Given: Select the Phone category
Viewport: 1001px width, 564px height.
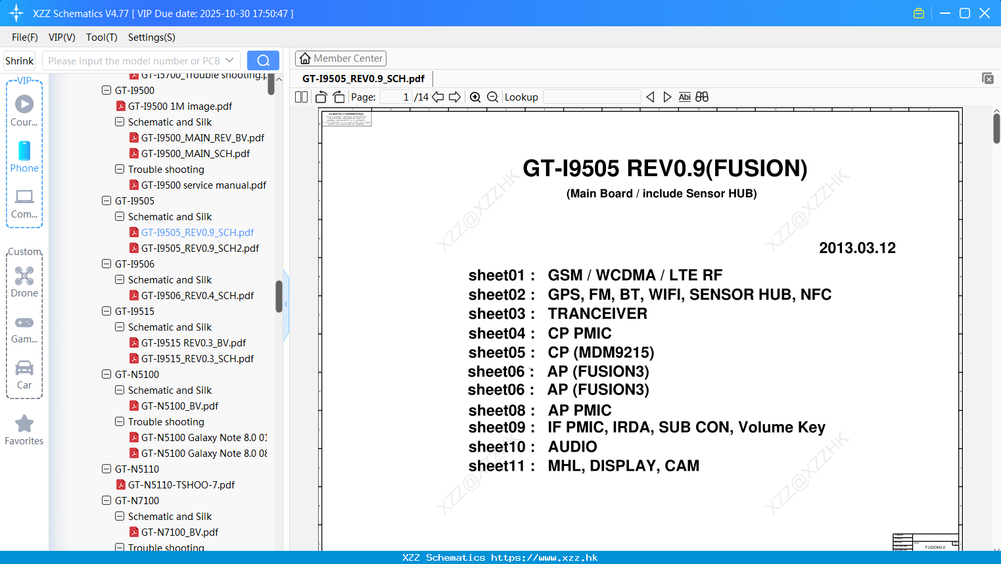Looking at the screenshot, I should [24, 157].
